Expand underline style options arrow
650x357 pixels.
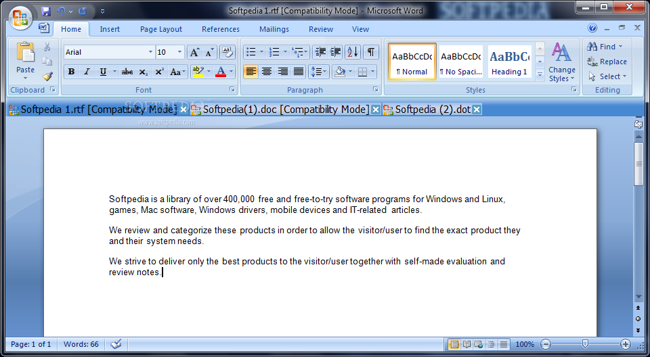[115, 72]
